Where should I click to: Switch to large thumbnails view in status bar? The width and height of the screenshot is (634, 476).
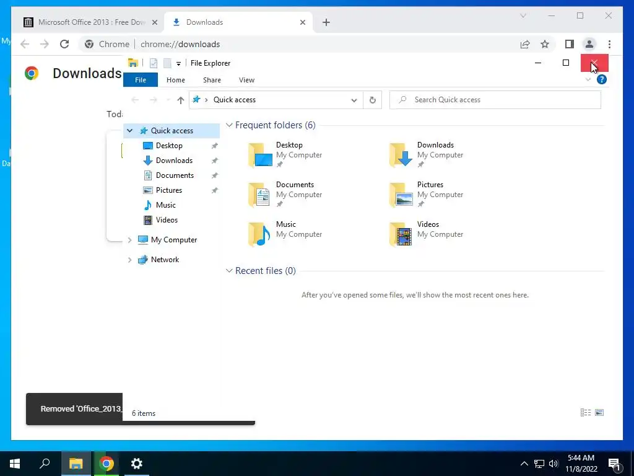[x=599, y=412]
